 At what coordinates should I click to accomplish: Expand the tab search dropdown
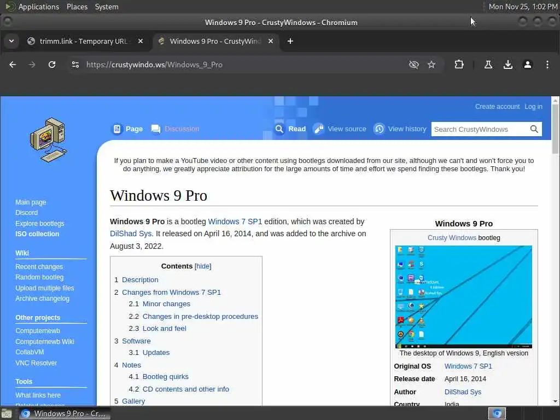11,41
